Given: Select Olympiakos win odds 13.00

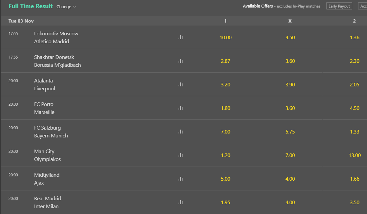Looking at the screenshot, I should 355,155.
